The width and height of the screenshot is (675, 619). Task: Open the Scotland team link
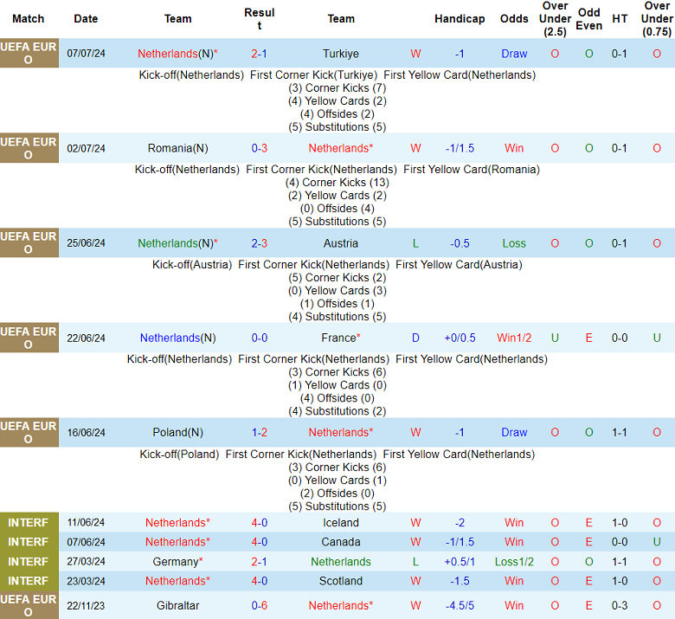tap(340, 581)
